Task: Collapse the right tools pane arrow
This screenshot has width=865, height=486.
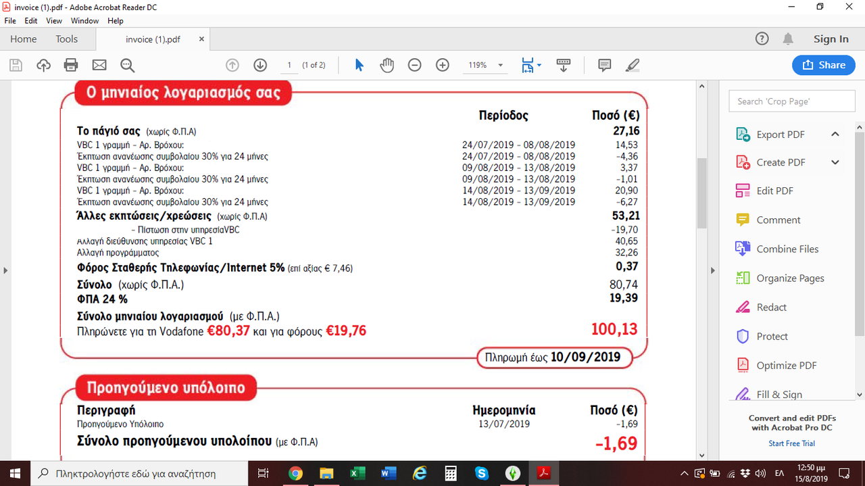Action: pyautogui.click(x=712, y=270)
